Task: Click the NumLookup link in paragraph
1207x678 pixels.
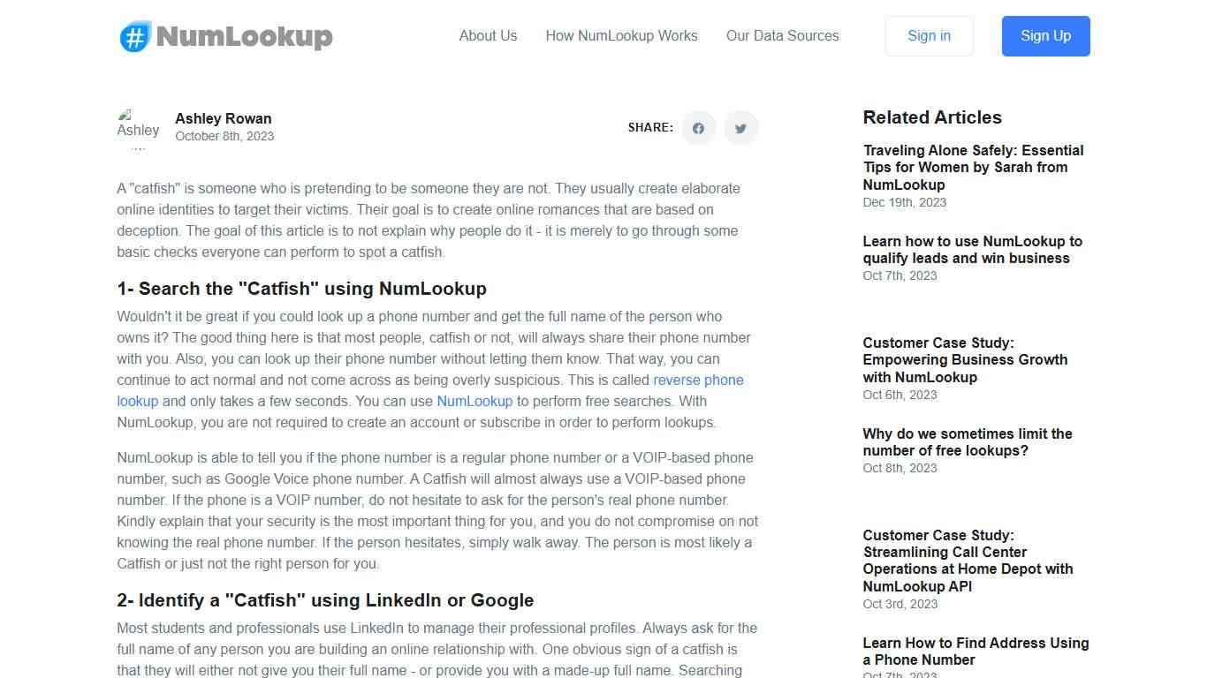Action: click(x=474, y=402)
